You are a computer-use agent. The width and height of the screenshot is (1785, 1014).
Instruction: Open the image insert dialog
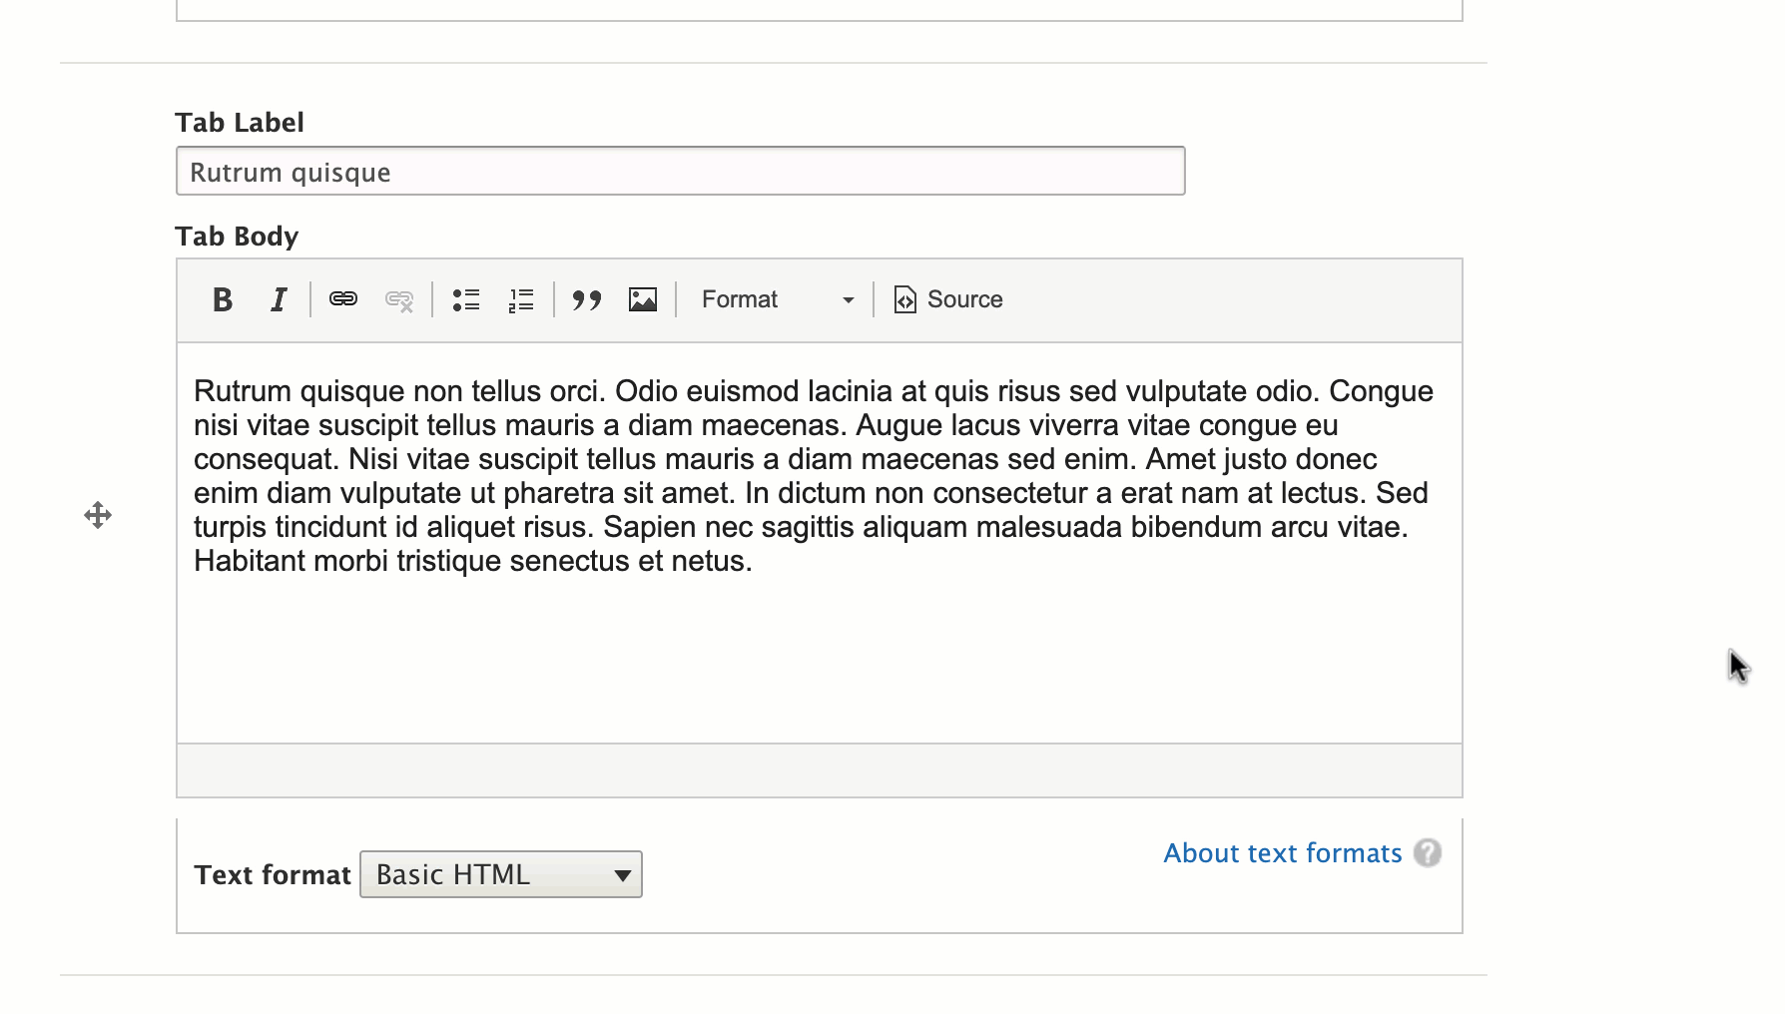coord(643,299)
